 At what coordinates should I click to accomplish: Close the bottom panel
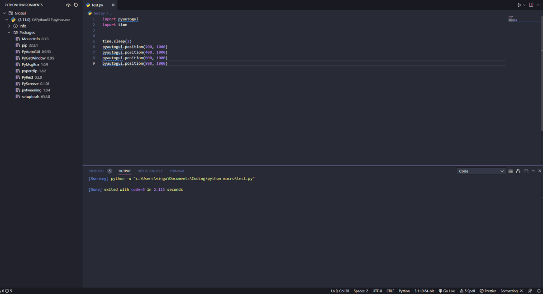[539, 171]
